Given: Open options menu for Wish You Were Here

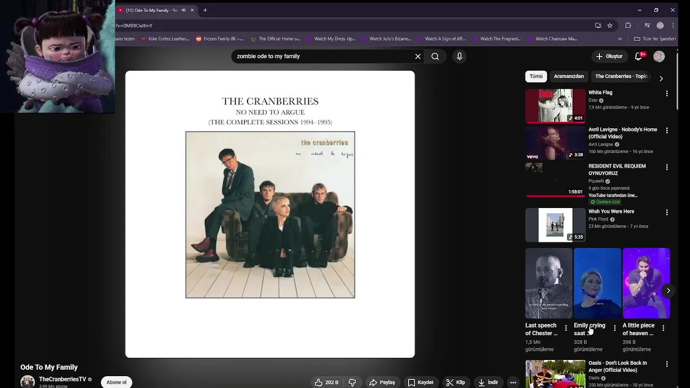Looking at the screenshot, I should pyautogui.click(x=667, y=212).
